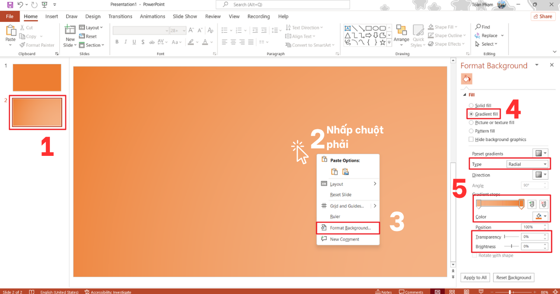560x294 pixels.
Task: Select slide 1 thumbnail
Action: coord(37,77)
